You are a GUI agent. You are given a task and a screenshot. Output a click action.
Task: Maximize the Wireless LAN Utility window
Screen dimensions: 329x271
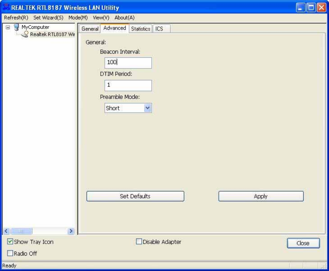pos(311,8)
